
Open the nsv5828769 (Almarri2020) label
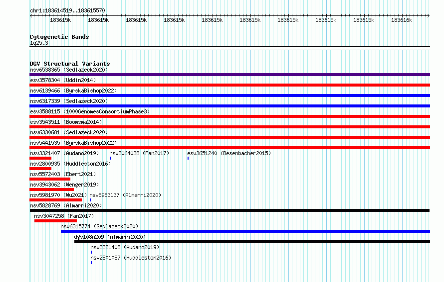66,205
